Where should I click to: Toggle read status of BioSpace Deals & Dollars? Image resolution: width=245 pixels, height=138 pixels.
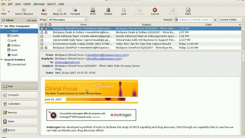pyautogui.click(x=42, y=32)
